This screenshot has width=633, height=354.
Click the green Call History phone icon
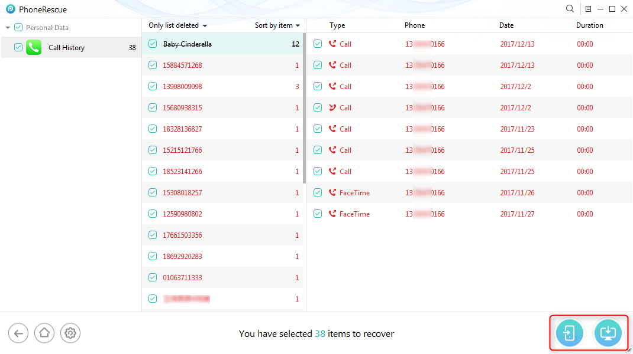click(x=34, y=47)
